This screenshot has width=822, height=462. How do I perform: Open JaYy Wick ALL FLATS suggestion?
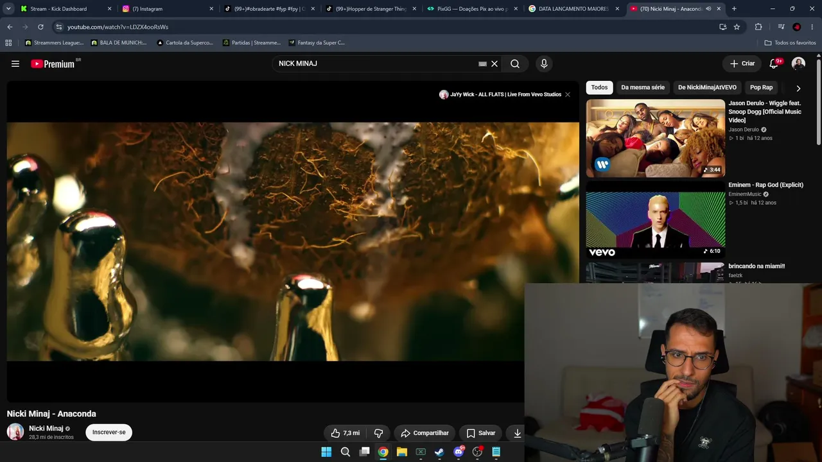pos(500,94)
